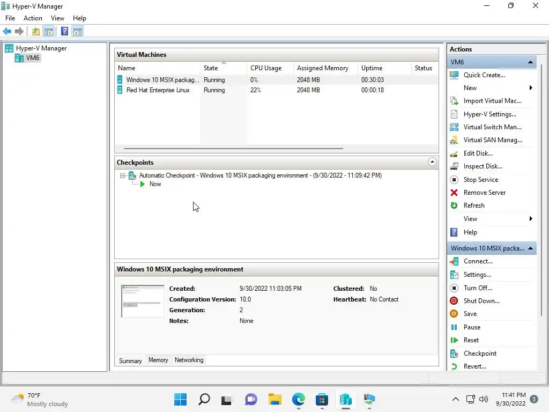Click the VM Settings icon

(454, 275)
